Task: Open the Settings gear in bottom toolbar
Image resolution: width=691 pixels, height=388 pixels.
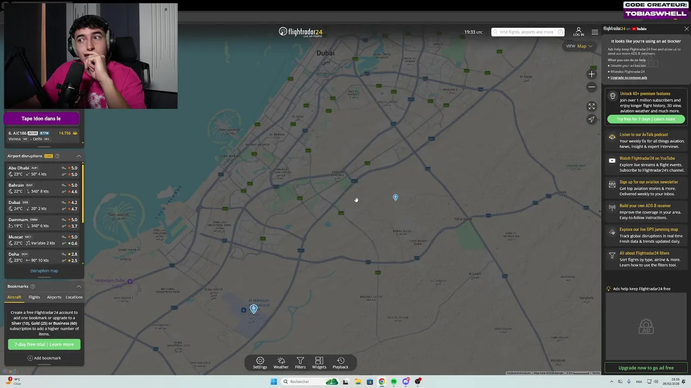Action: [260, 363]
